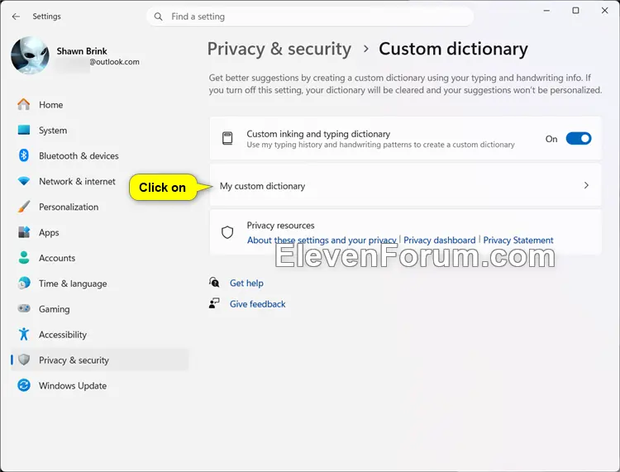
Task: Open Shawn Brink's profile avatar
Action: click(30, 55)
